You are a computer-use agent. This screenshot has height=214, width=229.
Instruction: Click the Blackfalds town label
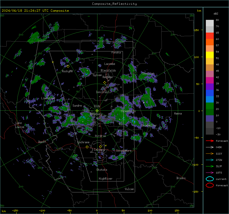click(x=108, y=70)
